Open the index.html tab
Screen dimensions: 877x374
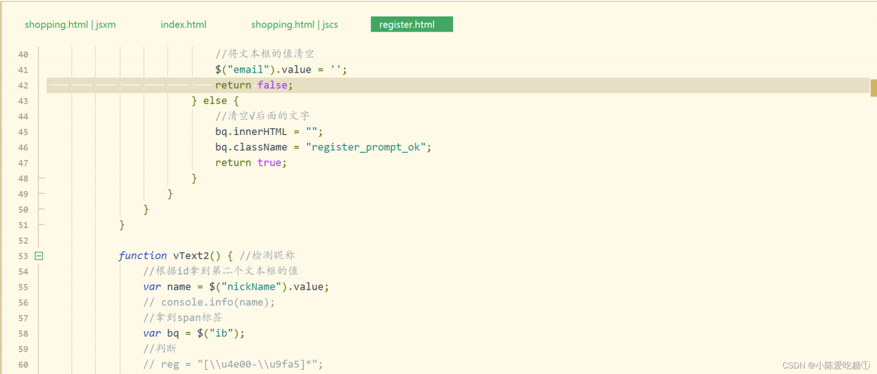pyautogui.click(x=184, y=25)
